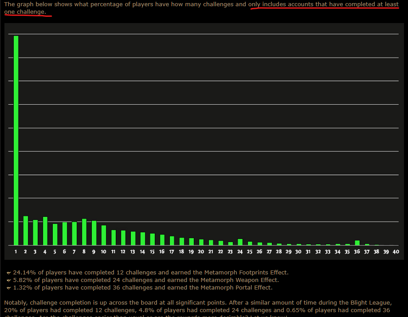Image resolution: width=408 pixels, height=317 pixels.
Task: Click the text "Metamorph Footprints Effect."
Action: coord(247,273)
